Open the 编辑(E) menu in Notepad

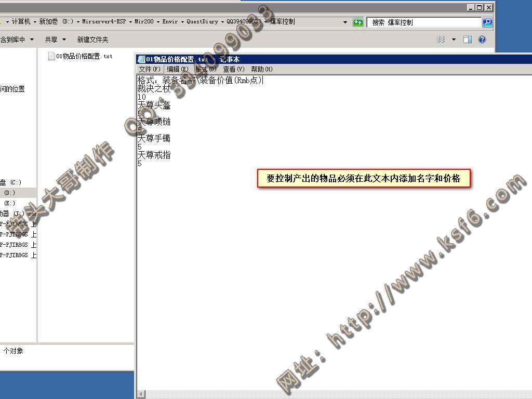pos(178,69)
